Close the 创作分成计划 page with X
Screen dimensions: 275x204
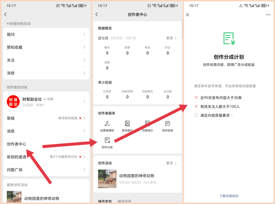pyautogui.click(x=187, y=15)
